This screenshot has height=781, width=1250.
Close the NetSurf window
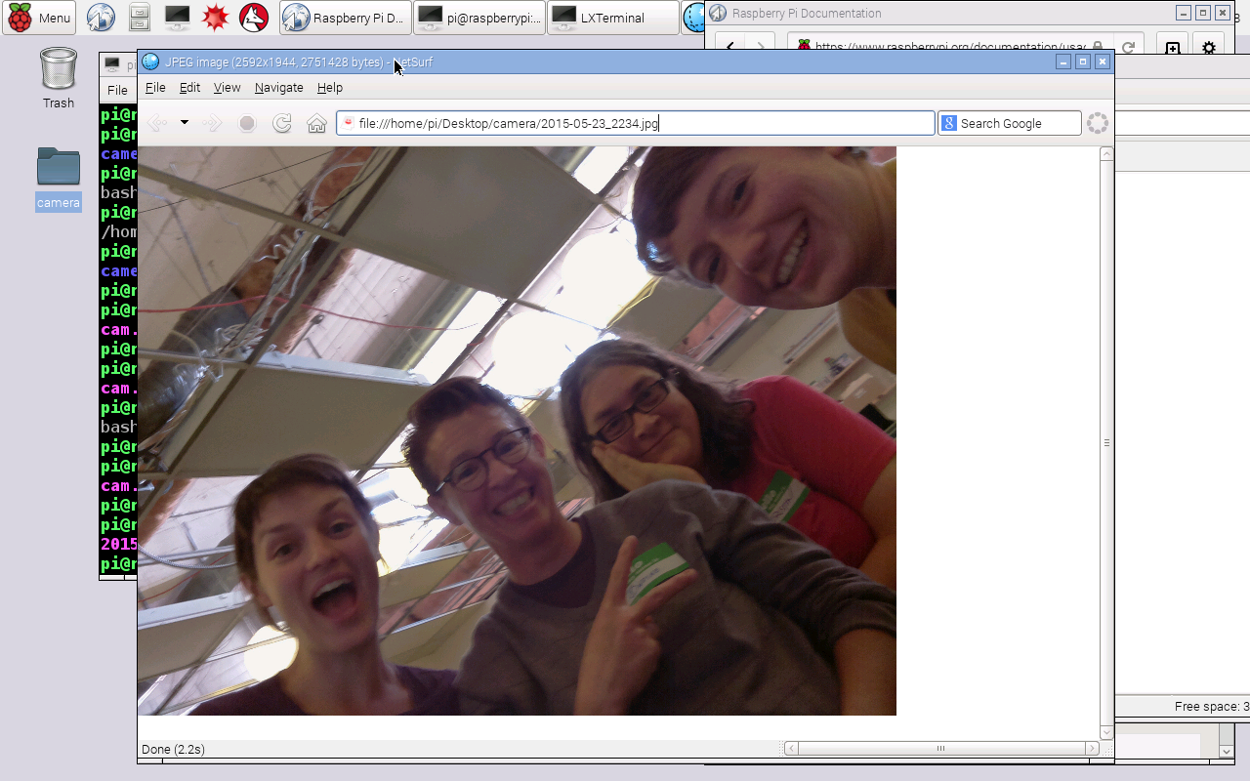coord(1103,62)
